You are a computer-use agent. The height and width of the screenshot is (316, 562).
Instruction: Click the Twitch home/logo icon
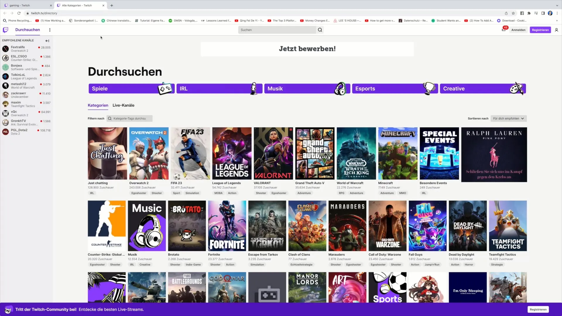click(x=6, y=30)
